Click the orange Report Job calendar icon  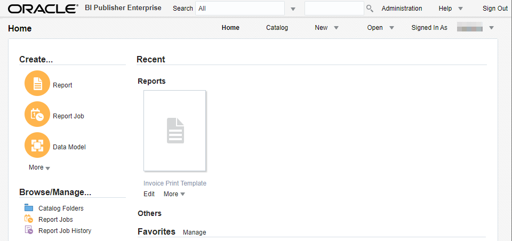point(37,114)
